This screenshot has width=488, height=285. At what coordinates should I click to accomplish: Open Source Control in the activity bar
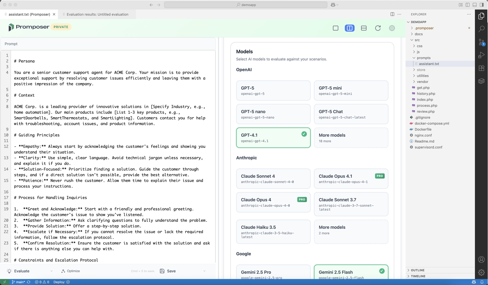pyautogui.click(x=481, y=42)
